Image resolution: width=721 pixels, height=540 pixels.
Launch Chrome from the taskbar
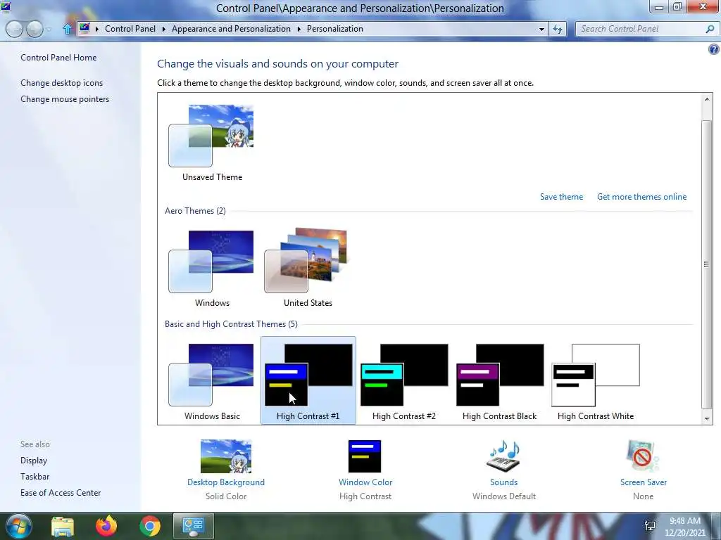coord(149,526)
